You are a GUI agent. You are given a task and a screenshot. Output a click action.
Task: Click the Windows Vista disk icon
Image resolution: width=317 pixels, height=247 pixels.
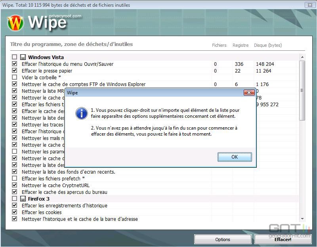coord(23,57)
